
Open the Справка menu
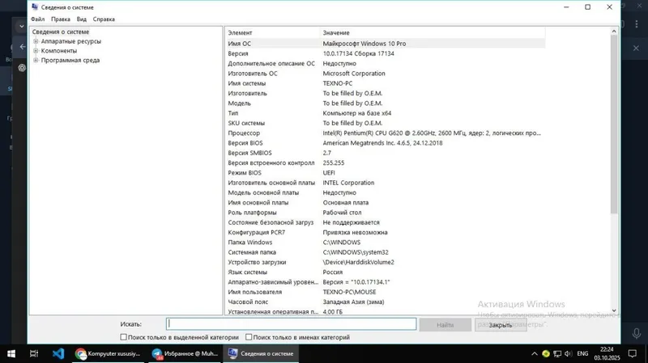click(x=104, y=19)
